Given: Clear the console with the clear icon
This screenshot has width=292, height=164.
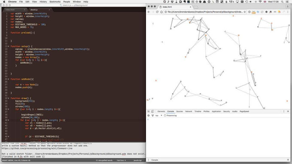Looking at the screenshot, I should tap(149, 115).
